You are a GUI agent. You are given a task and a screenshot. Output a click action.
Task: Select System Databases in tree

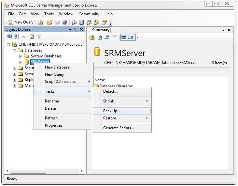click(46, 56)
